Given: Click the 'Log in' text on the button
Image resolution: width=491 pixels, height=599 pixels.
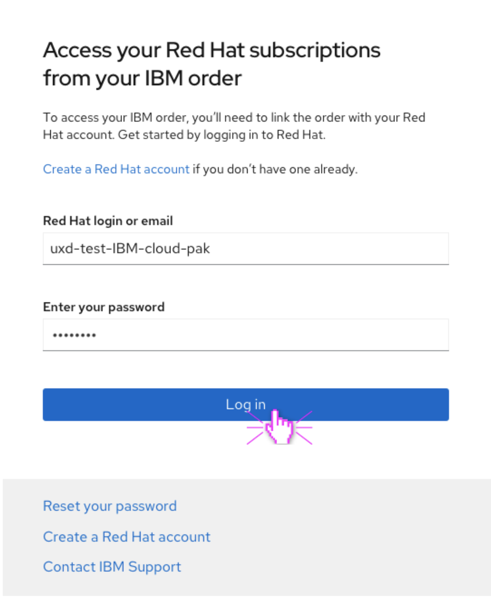Looking at the screenshot, I should click(245, 404).
